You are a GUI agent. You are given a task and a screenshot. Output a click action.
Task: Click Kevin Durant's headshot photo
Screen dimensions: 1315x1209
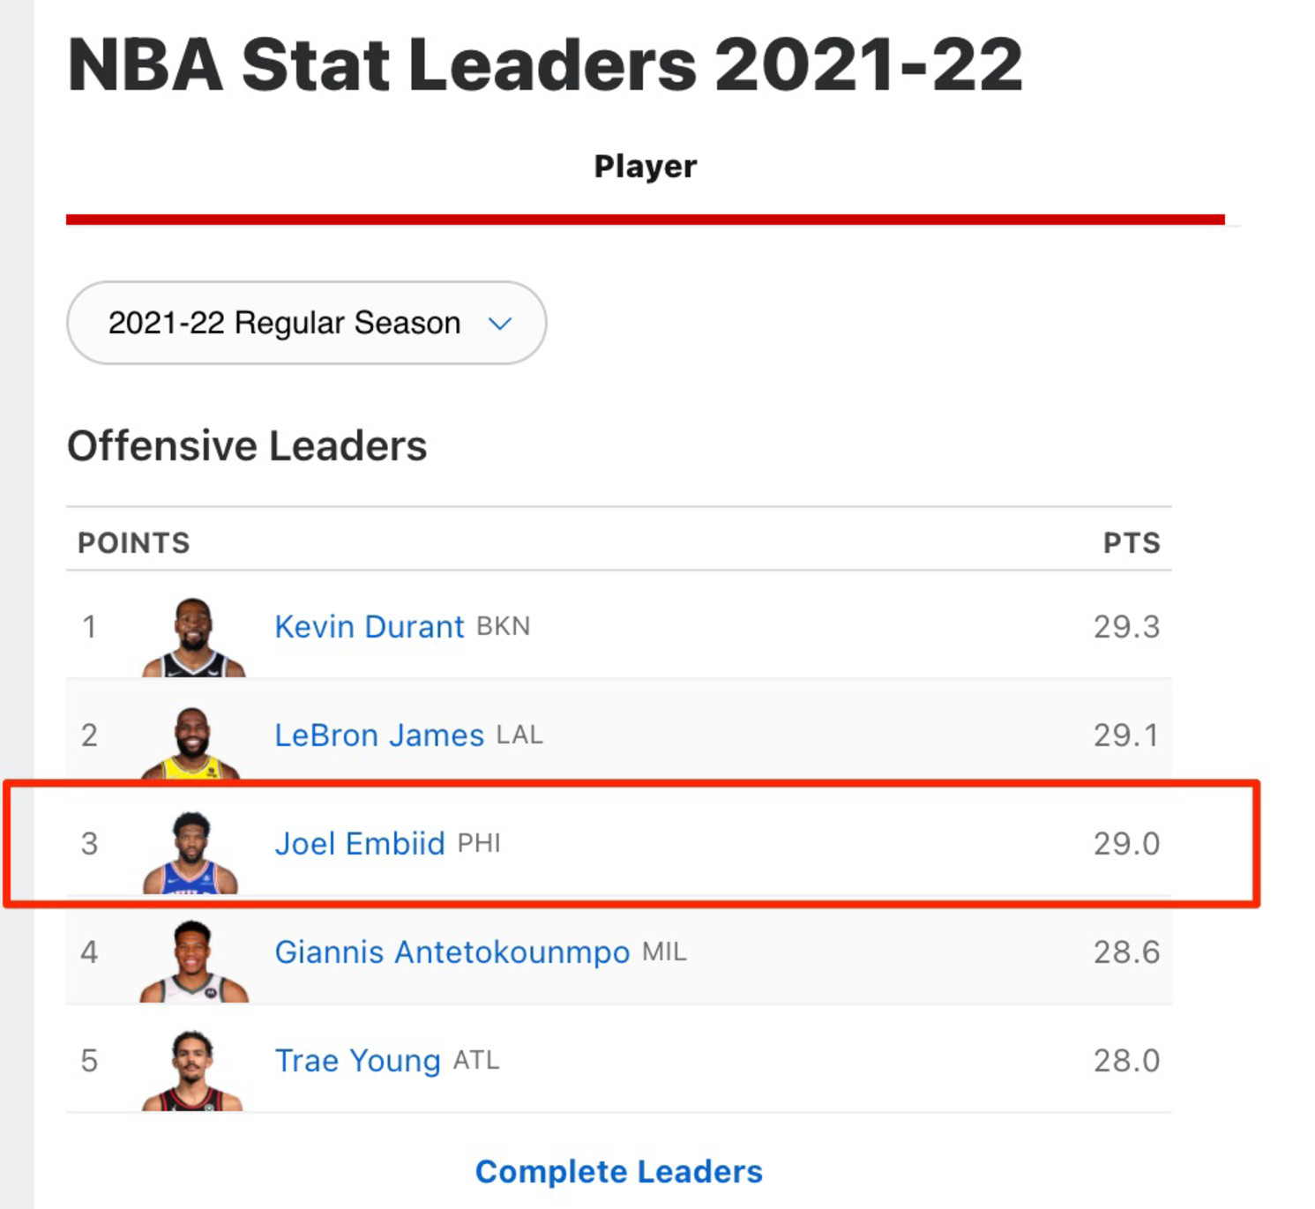tap(194, 637)
